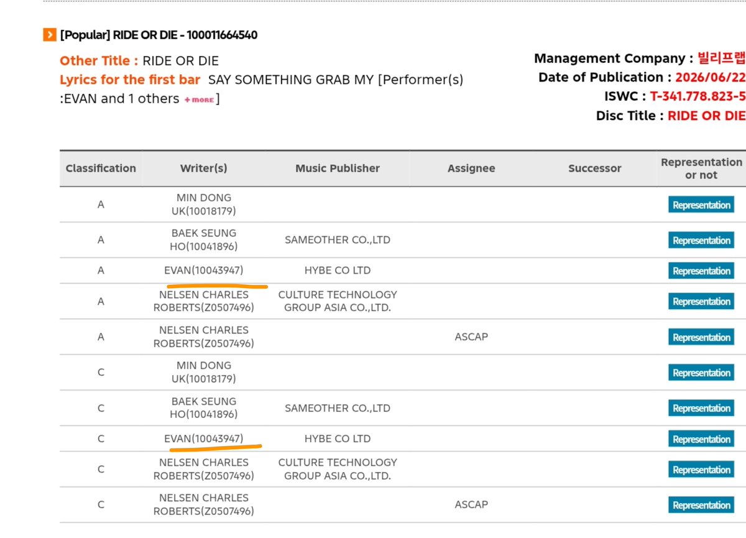Click Lyrics for the first bar label
The height and width of the screenshot is (538, 746).
[130, 80]
